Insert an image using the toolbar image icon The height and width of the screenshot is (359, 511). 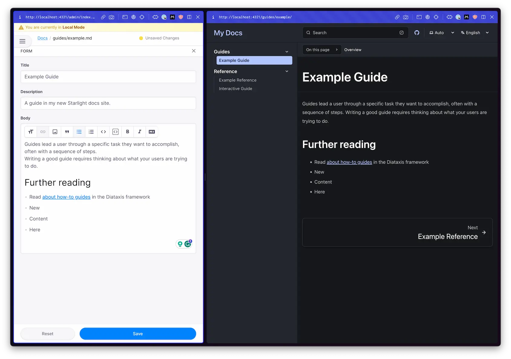click(x=55, y=132)
